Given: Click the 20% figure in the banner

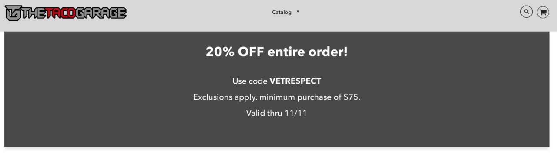Looking at the screenshot, I should [221, 52].
